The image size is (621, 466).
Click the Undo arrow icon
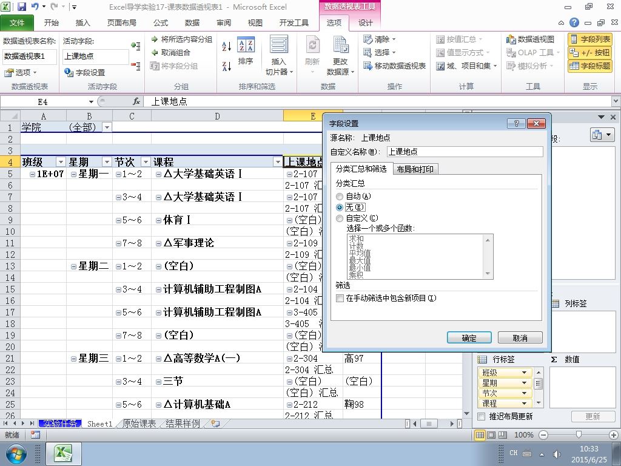pyautogui.click(x=35, y=6)
